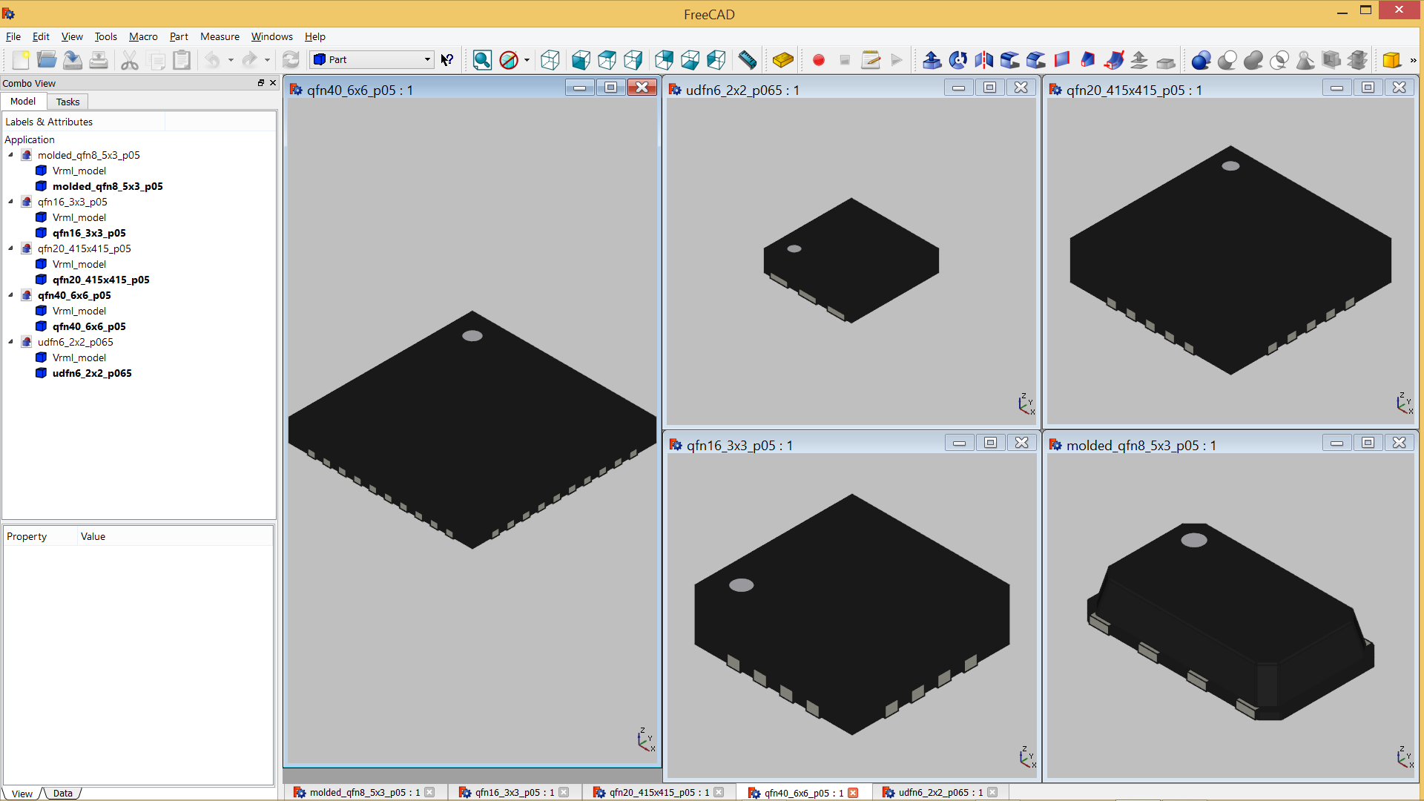This screenshot has width=1424, height=801.
Task: Click the Mirror tool icon
Action: 984,60
